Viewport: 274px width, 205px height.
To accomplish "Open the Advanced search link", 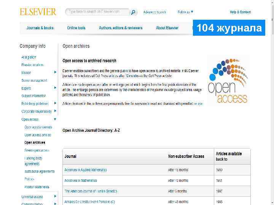I will point(155,12).
